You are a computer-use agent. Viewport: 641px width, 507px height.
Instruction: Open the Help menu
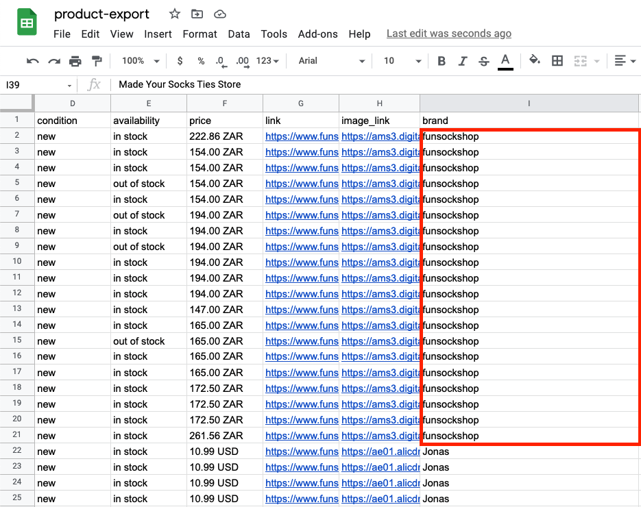pos(359,34)
